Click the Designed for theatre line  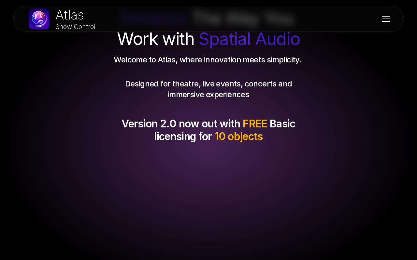coord(208,84)
